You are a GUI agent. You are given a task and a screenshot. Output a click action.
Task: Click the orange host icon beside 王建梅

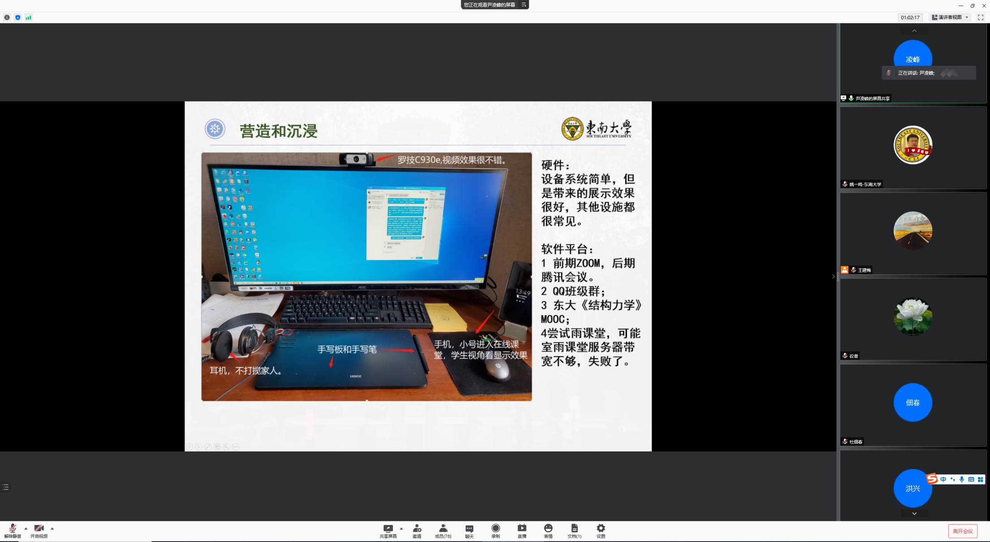[x=845, y=270]
